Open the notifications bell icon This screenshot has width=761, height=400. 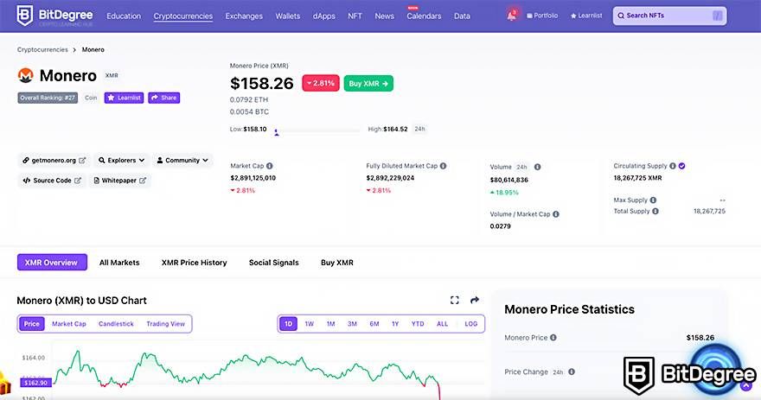tap(512, 15)
